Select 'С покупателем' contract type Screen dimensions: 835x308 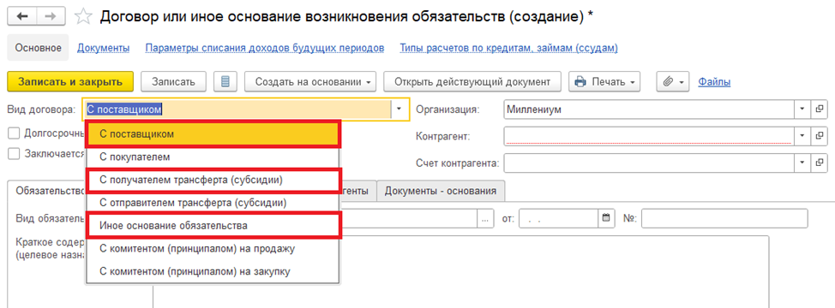[x=212, y=157]
